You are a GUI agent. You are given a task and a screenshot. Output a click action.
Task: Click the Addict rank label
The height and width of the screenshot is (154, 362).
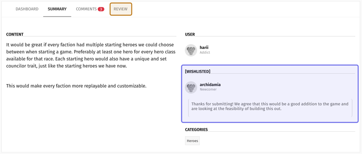coord(205,53)
